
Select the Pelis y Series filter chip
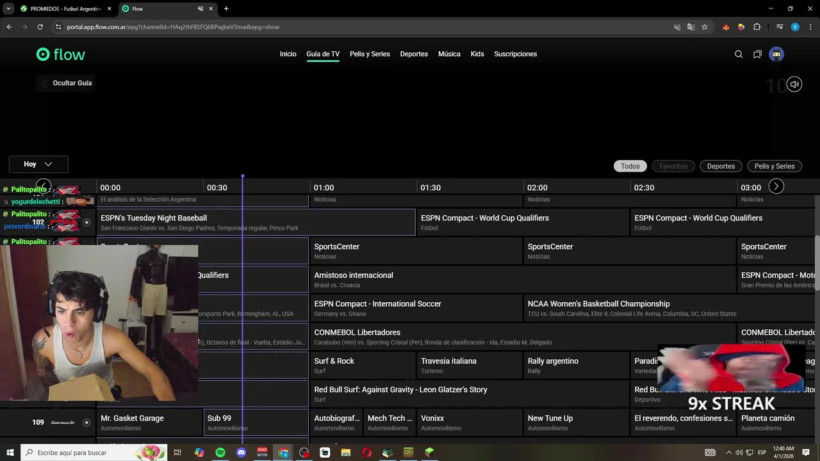(x=775, y=166)
